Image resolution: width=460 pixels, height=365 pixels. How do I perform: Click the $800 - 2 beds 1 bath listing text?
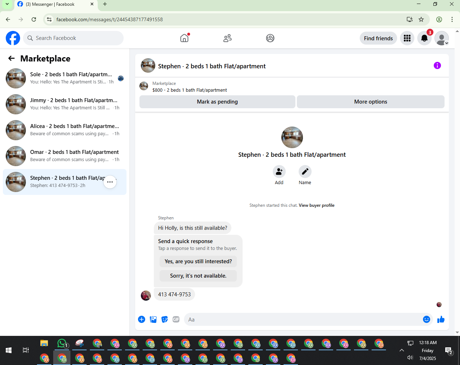tap(190, 90)
